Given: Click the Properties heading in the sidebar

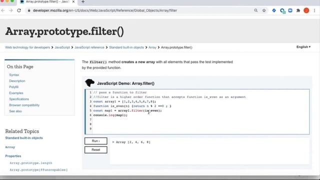Looking at the screenshot, I should coord(13,156).
